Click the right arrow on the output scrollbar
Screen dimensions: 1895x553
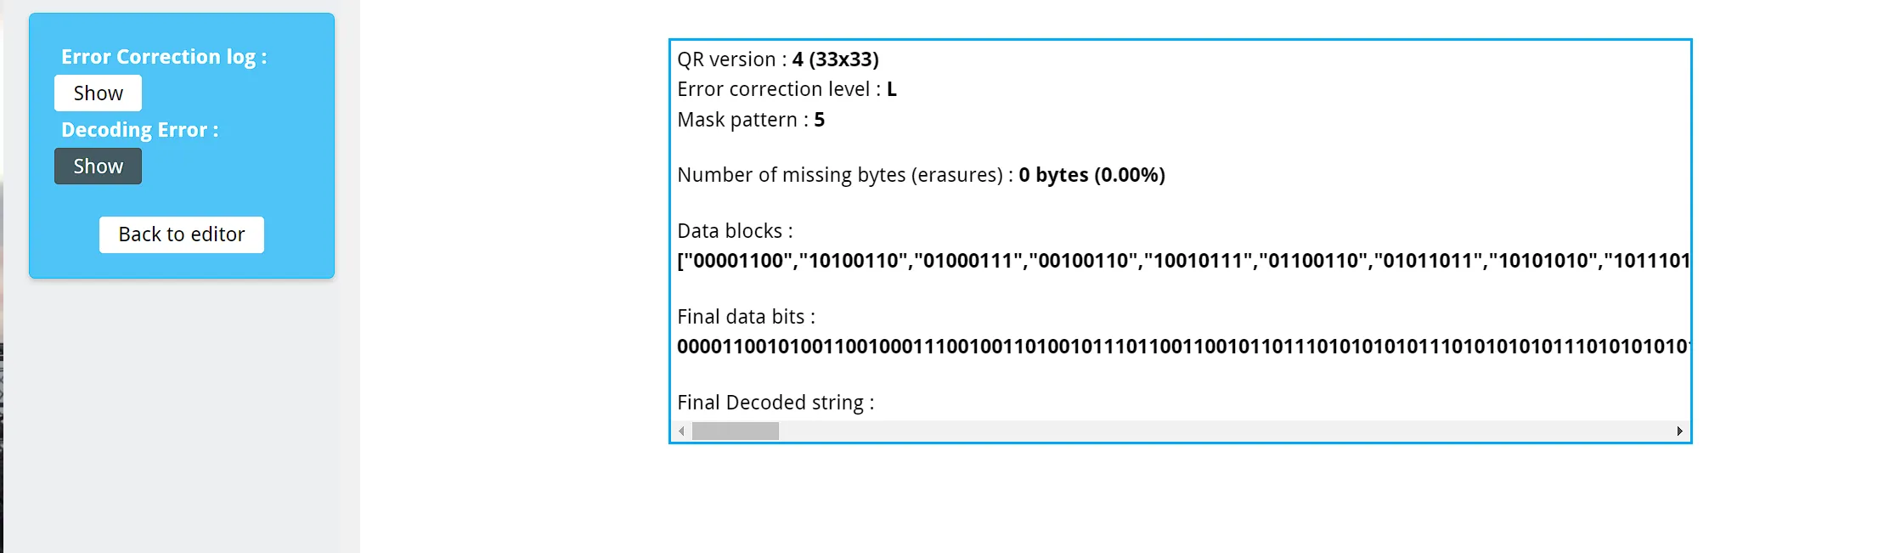1679,432
